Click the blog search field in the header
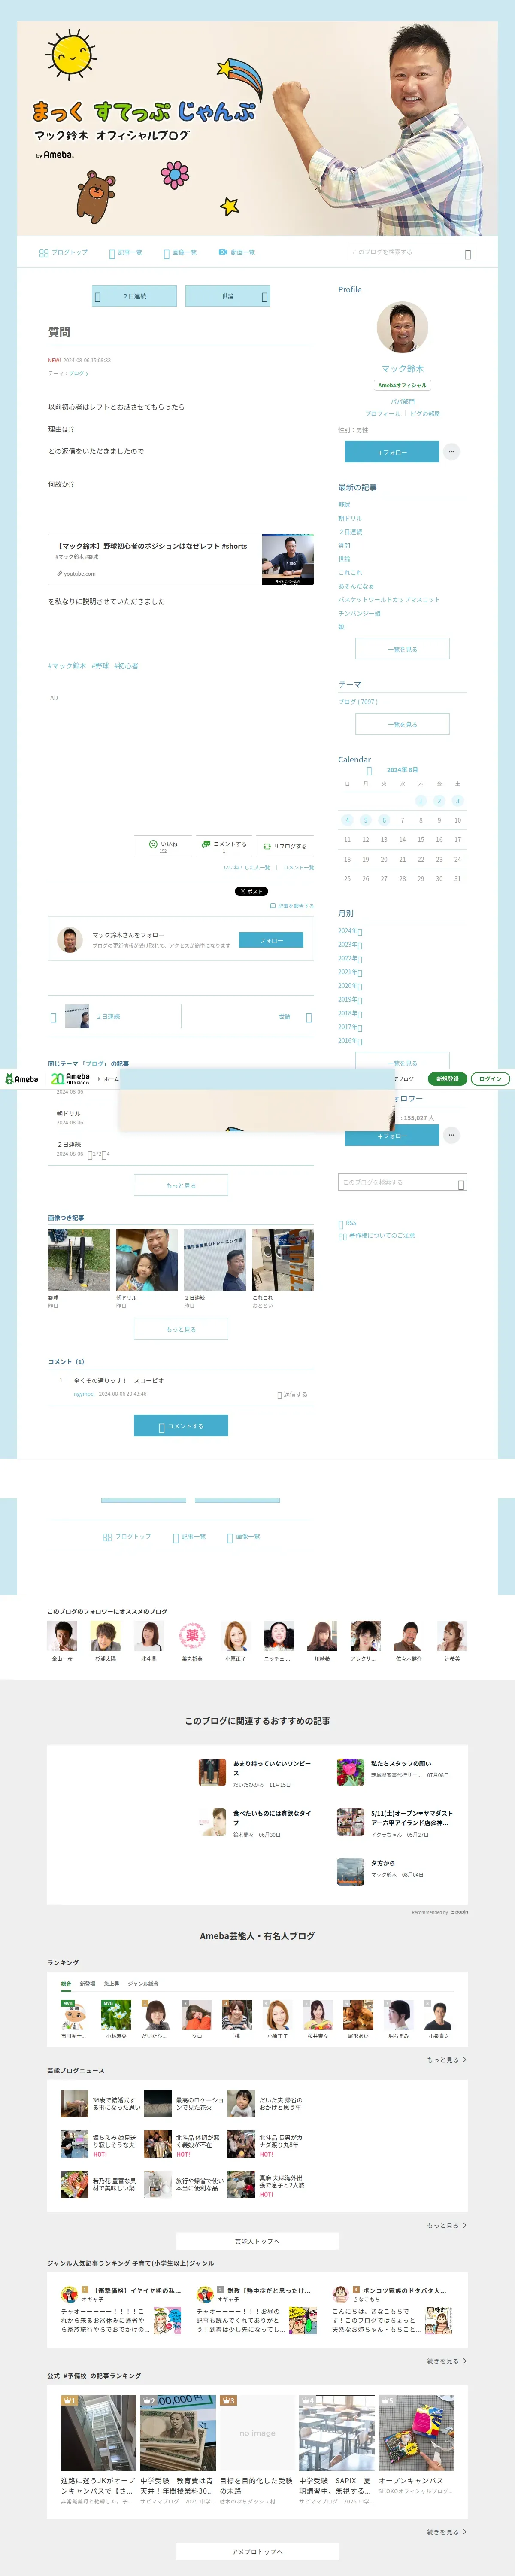The height and width of the screenshot is (2576, 515). click(411, 252)
